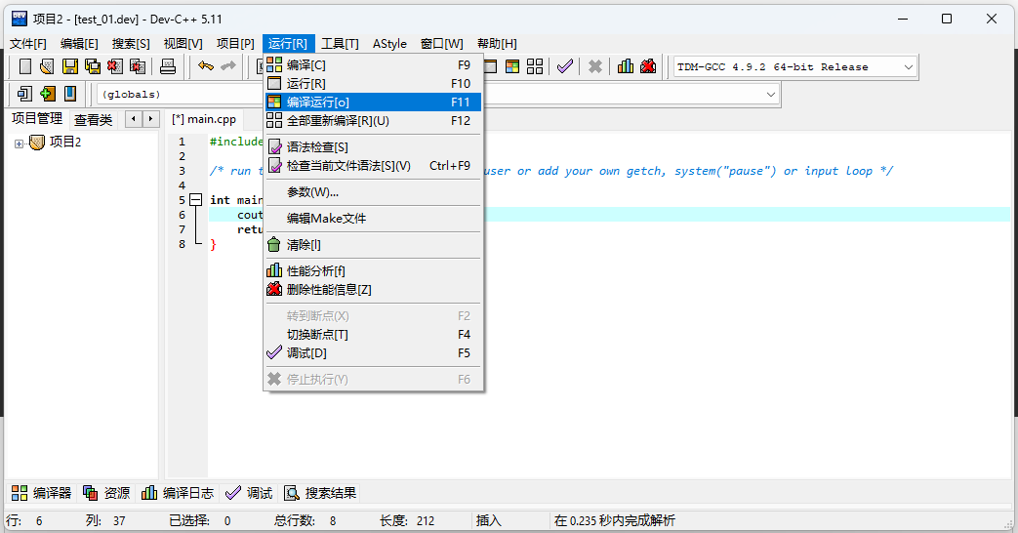Click the toolbar Rebuild All grid icon

tap(534, 66)
